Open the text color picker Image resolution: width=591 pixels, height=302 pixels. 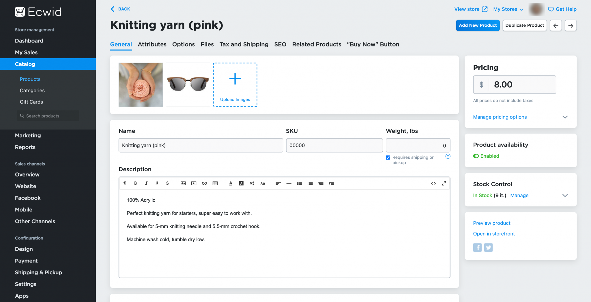[231, 183]
